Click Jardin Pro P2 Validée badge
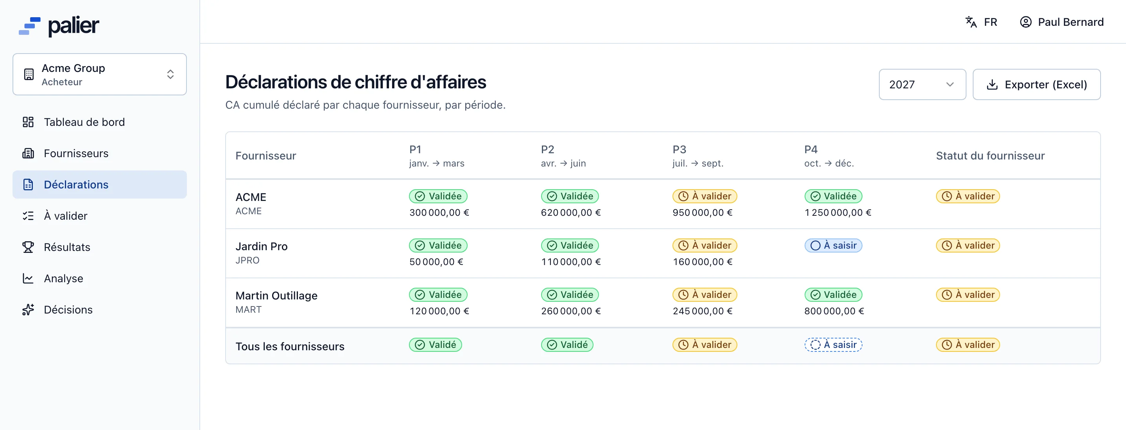The height and width of the screenshot is (430, 1126). point(570,245)
